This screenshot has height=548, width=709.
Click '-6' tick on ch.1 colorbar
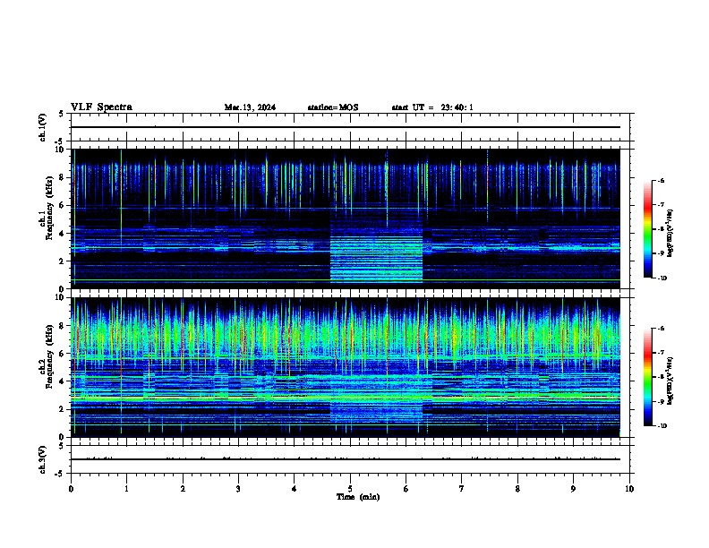[x=661, y=180]
